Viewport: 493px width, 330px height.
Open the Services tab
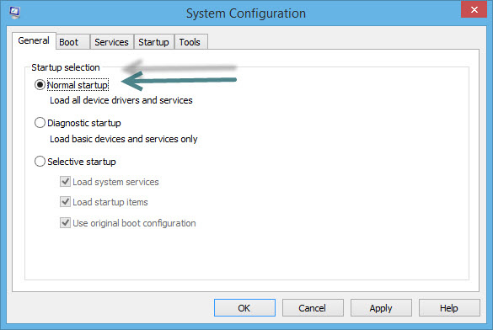coord(111,42)
